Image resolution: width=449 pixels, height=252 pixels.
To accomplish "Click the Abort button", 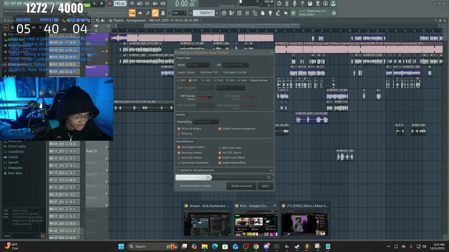I will 265,186.
